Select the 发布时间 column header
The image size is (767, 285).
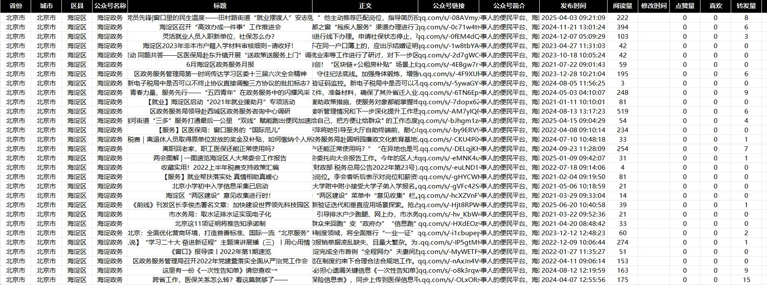click(x=573, y=6)
